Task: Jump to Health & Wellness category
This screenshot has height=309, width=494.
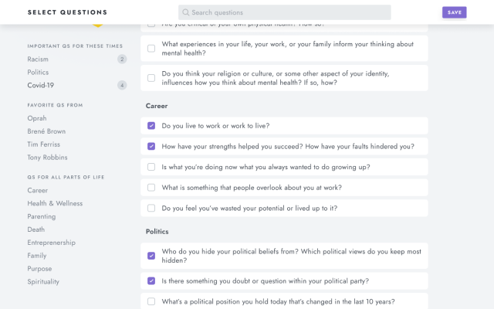Action: pyautogui.click(x=55, y=204)
